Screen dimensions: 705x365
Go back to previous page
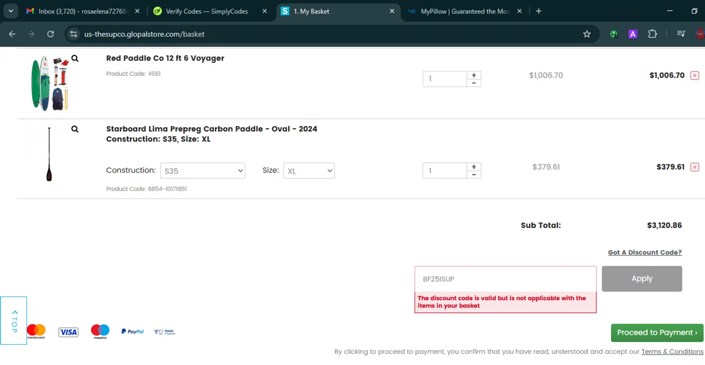pyautogui.click(x=12, y=34)
